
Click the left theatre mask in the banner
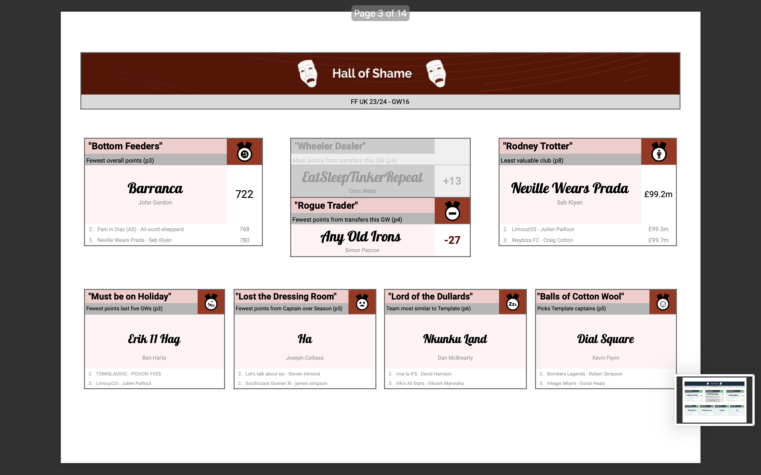(308, 74)
